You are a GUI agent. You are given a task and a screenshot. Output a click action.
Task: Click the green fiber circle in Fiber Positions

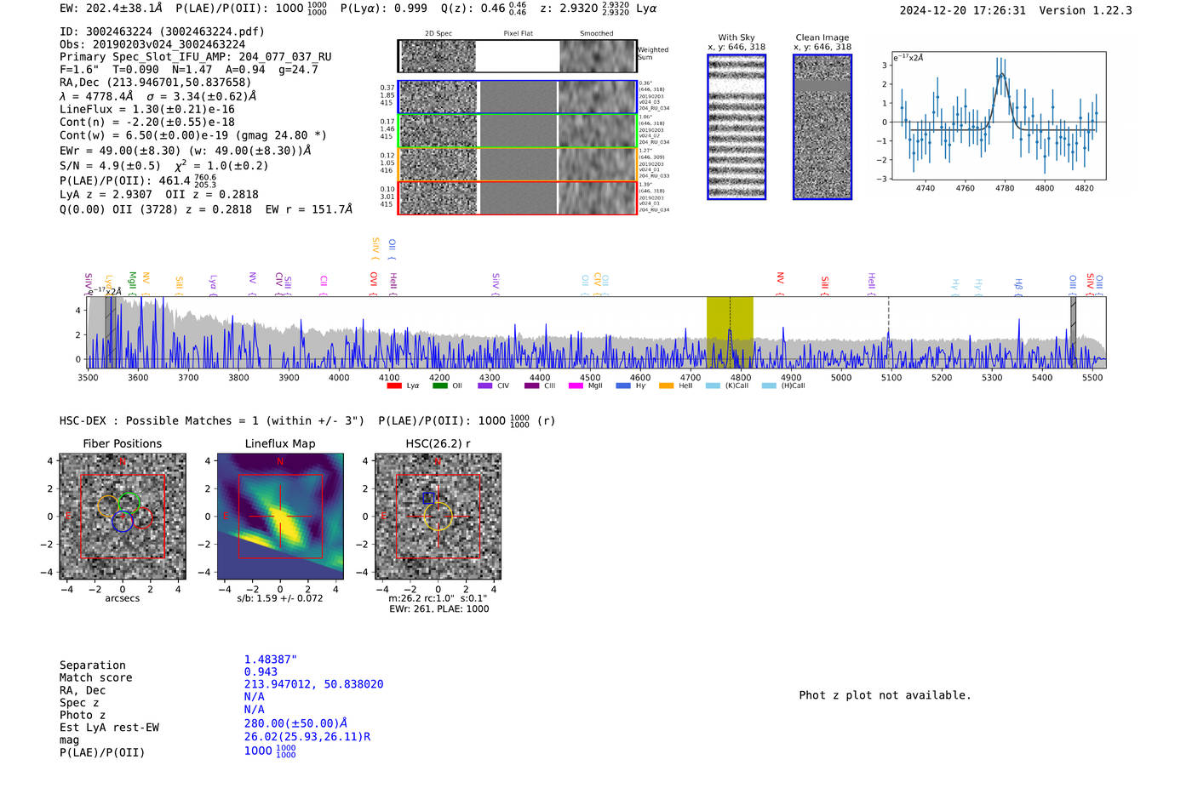click(129, 503)
